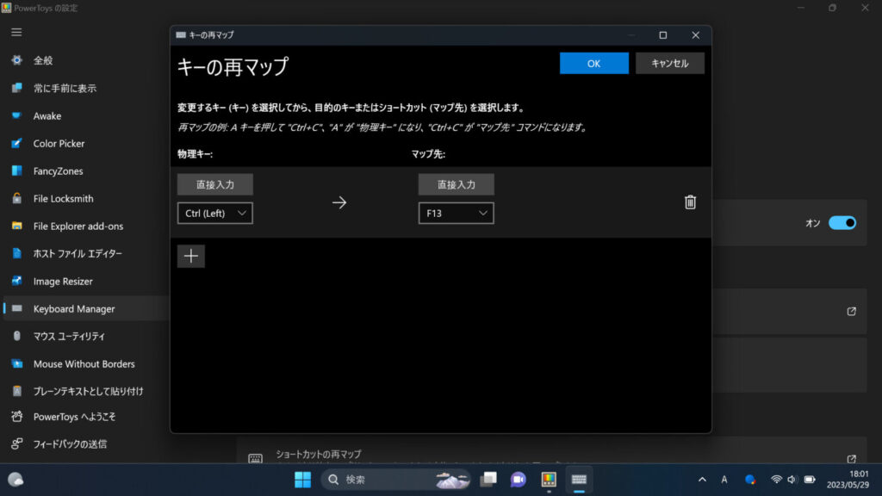Open the Wi-Fi network tray icon
The height and width of the screenshot is (496, 882).
click(x=776, y=480)
